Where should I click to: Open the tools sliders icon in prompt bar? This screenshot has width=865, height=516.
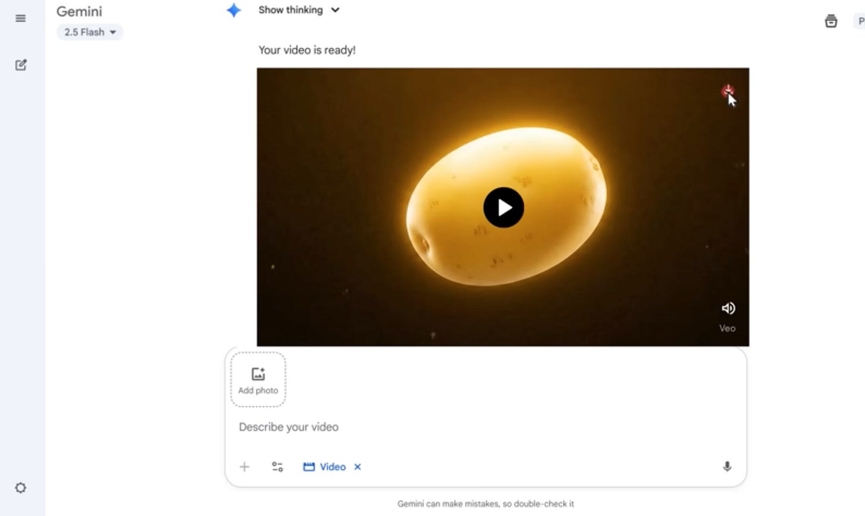pyautogui.click(x=277, y=467)
